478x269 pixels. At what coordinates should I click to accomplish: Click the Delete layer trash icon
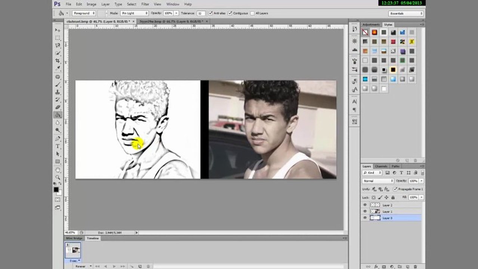[x=416, y=266]
